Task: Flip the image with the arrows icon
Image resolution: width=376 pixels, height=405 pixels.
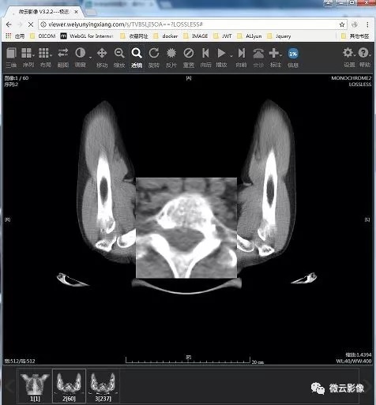Action: [63, 58]
